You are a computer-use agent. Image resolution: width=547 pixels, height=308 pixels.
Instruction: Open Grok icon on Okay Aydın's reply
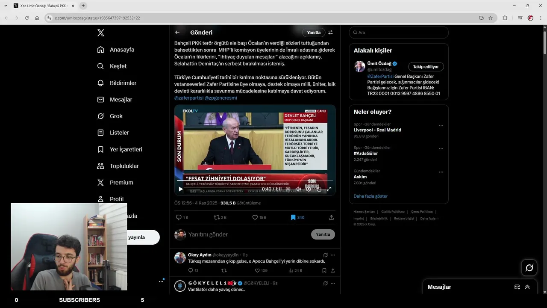pos(325,255)
